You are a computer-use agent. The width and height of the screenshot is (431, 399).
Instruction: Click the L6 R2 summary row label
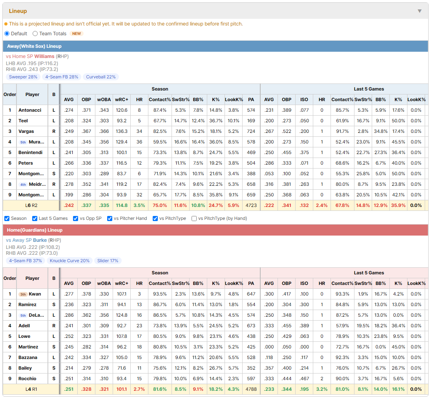click(31, 205)
